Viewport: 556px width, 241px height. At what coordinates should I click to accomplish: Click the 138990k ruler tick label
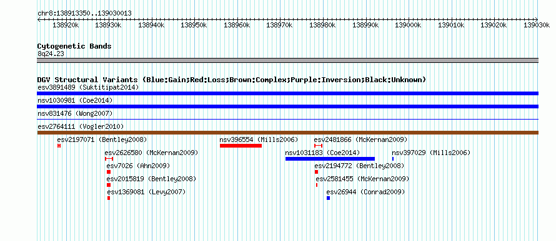click(x=365, y=25)
